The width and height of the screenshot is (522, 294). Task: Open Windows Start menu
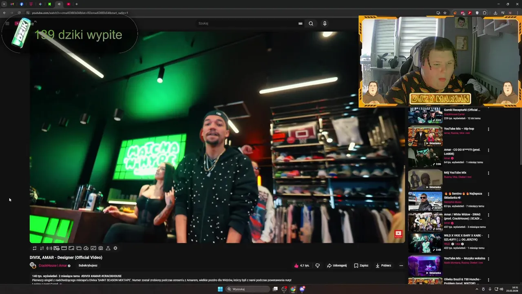[x=220, y=289]
